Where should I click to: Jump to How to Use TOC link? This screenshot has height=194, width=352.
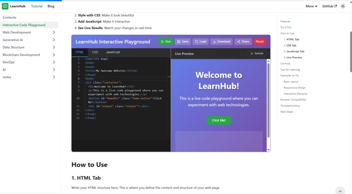pyautogui.click(x=287, y=34)
